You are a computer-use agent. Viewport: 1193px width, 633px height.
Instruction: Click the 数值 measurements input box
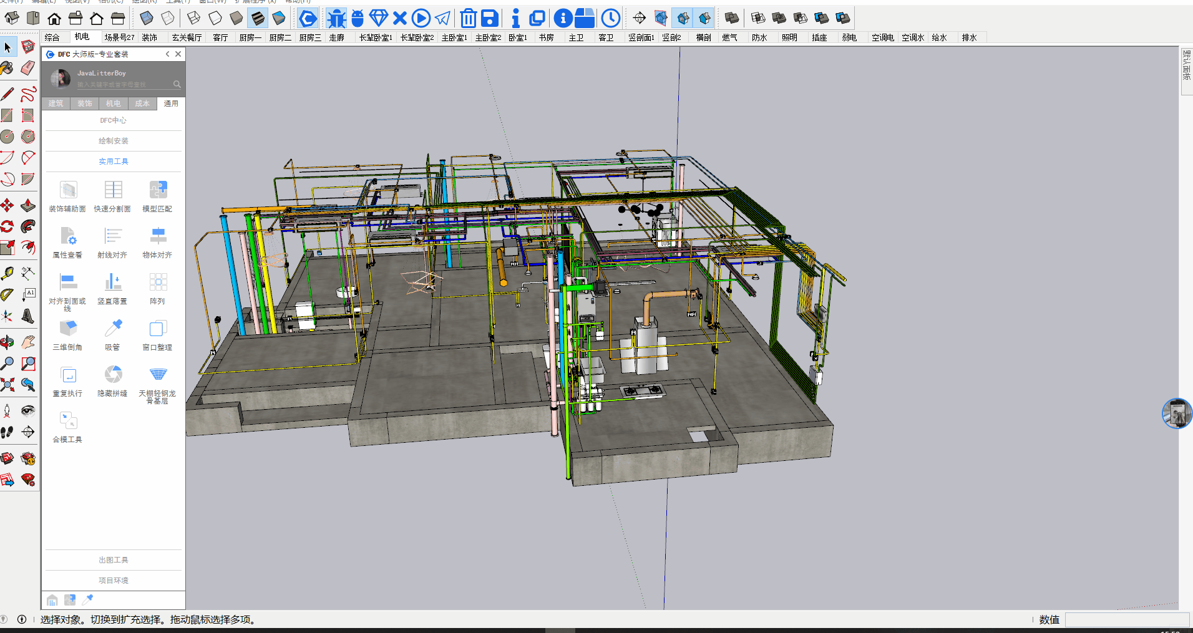[x=1126, y=619]
